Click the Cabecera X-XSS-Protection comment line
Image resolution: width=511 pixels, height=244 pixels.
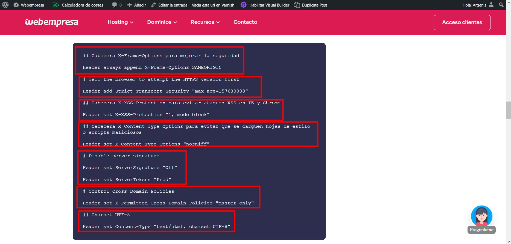tap(182, 103)
